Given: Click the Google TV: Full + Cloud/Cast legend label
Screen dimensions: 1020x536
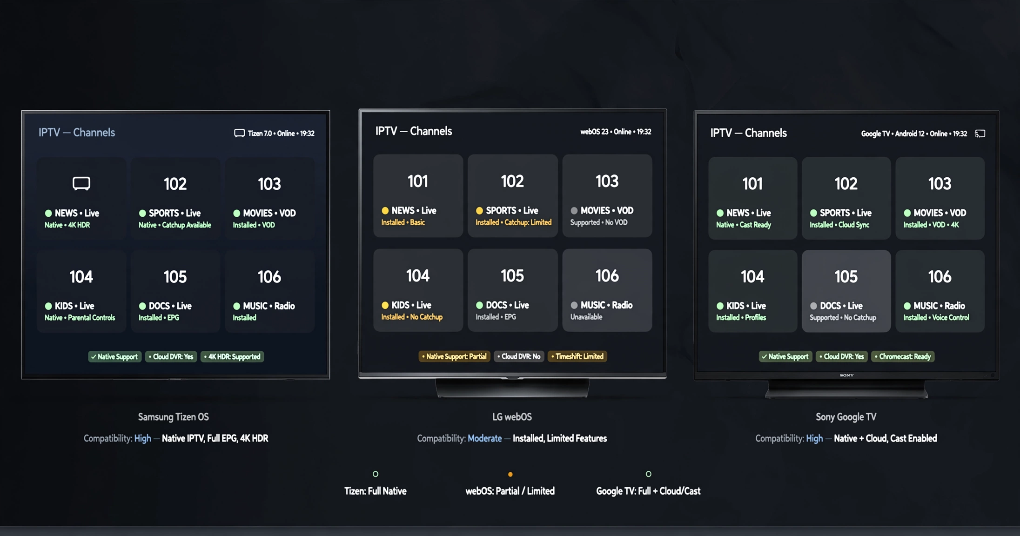Looking at the screenshot, I should 648,491.
